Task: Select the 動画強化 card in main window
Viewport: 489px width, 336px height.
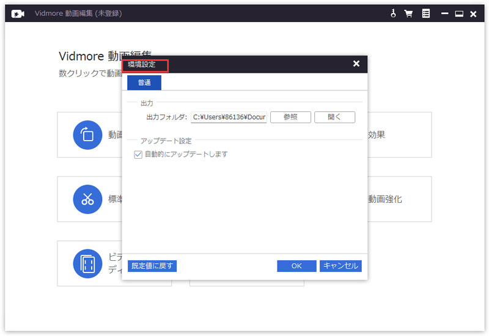Action: [400, 199]
